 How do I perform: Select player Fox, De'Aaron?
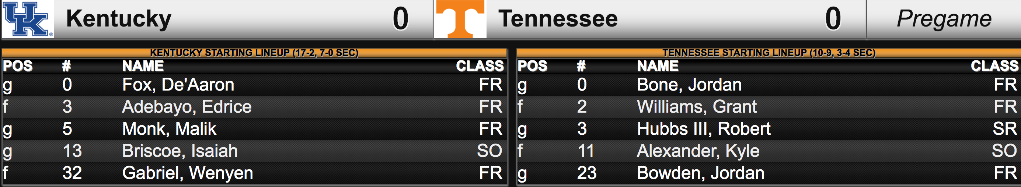pos(178,85)
